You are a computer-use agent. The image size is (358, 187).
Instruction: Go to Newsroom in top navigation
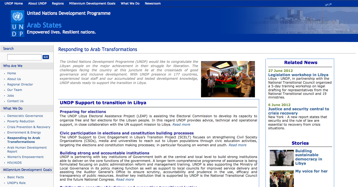click(152, 3)
